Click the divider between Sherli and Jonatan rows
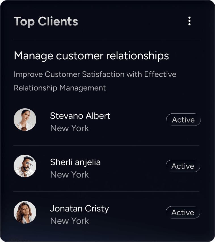This screenshot has height=242, width=215. click(106, 192)
